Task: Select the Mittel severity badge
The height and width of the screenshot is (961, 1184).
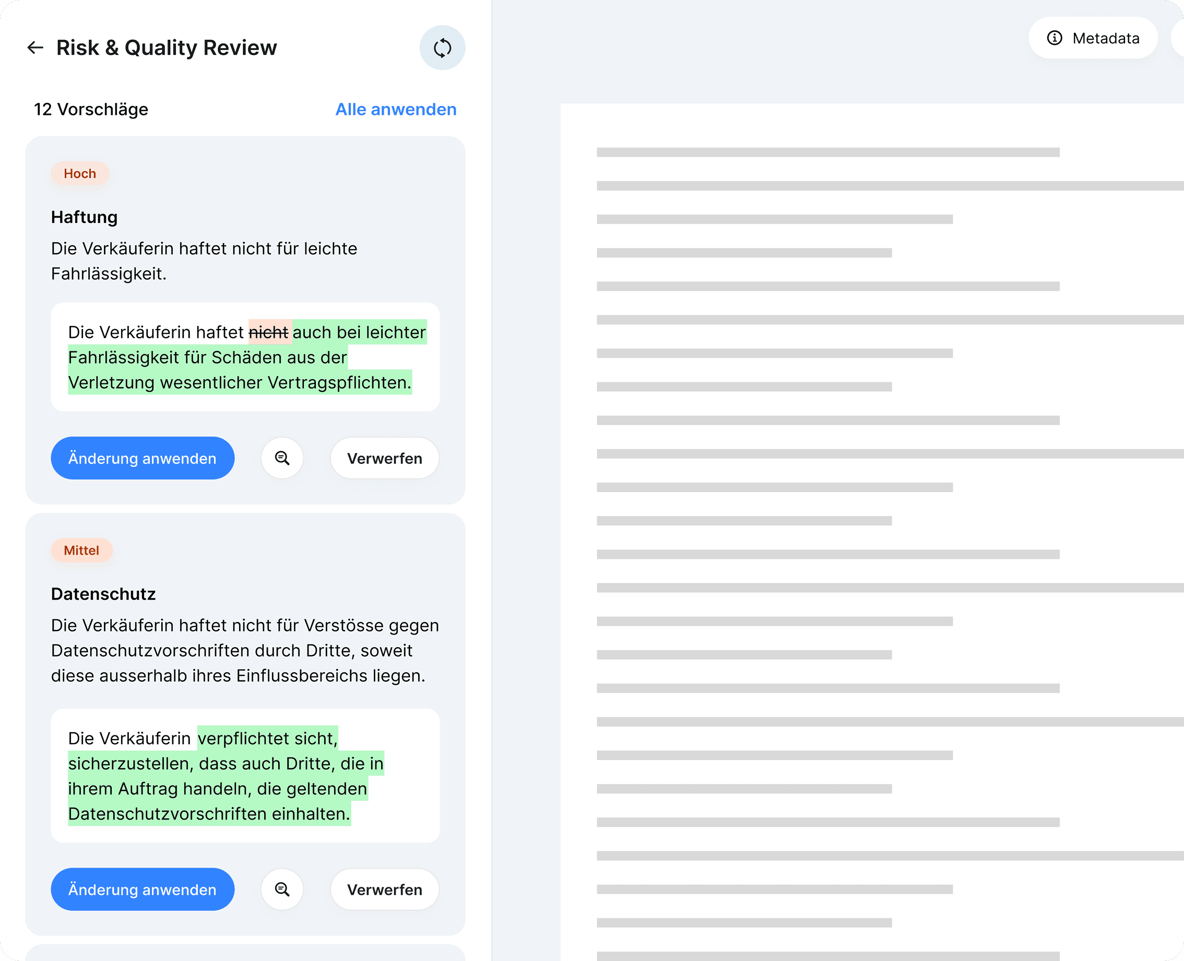Action: click(81, 550)
